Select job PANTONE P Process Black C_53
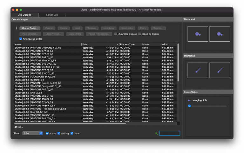The width and height of the screenshot is (244, 153). point(95,109)
